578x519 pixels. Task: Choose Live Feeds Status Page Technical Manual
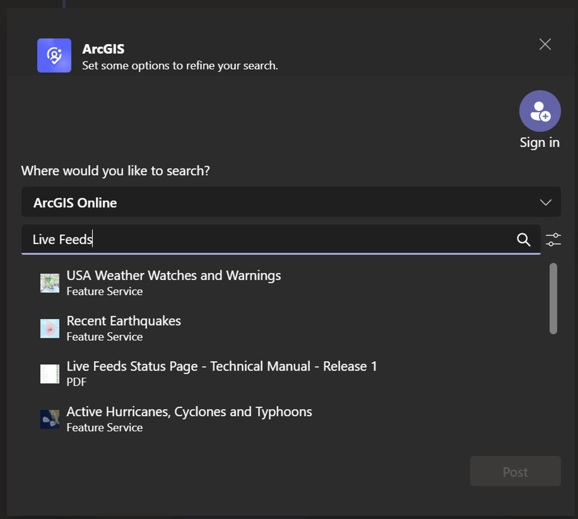click(221, 367)
